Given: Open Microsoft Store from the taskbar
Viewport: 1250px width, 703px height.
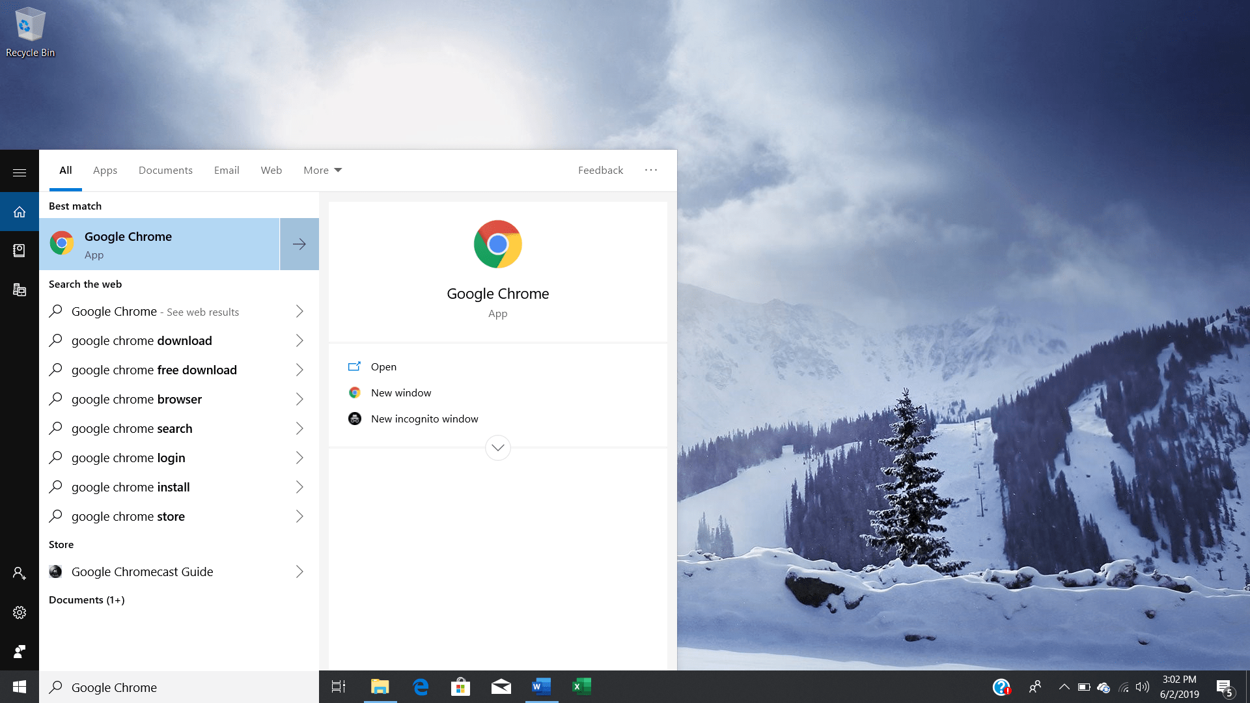Looking at the screenshot, I should click(461, 687).
